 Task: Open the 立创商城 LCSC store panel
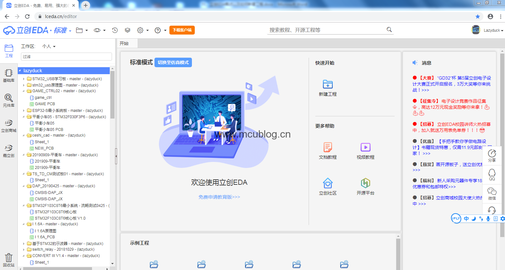tap(9, 126)
